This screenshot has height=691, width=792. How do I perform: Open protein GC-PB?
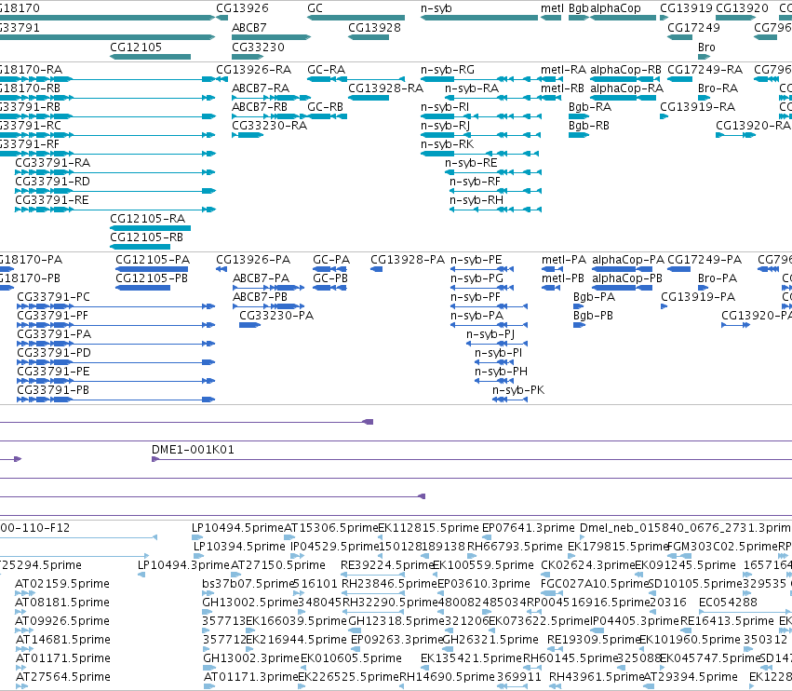[330, 278]
